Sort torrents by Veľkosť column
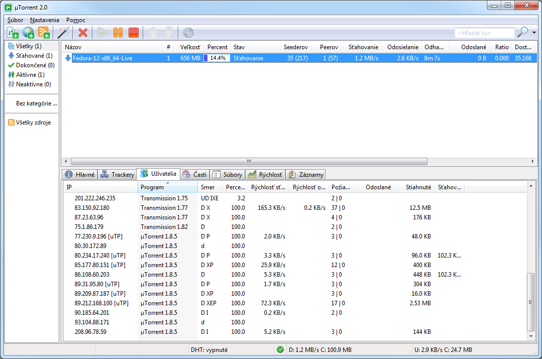Viewport: 542px width, 359px height. pyautogui.click(x=188, y=47)
